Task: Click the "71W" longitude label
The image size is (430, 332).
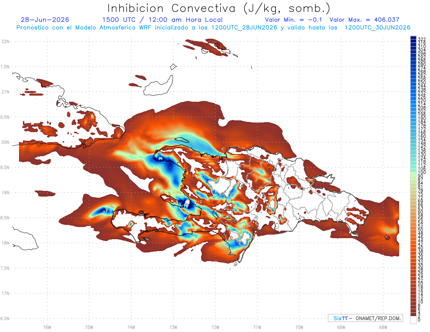Action: (x=257, y=327)
